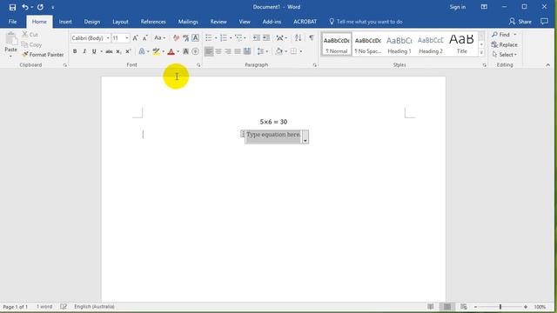Expand the Styles gallery

[481, 53]
